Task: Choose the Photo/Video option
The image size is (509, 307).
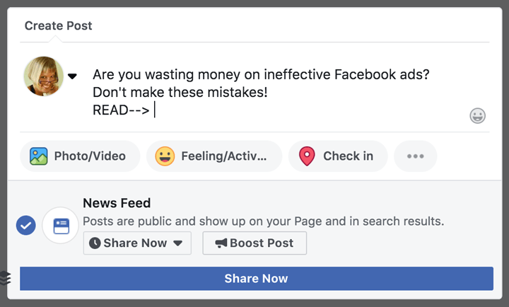Action: tap(80, 156)
